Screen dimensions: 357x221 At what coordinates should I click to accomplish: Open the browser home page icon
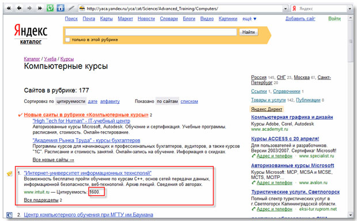click(x=60, y=8)
